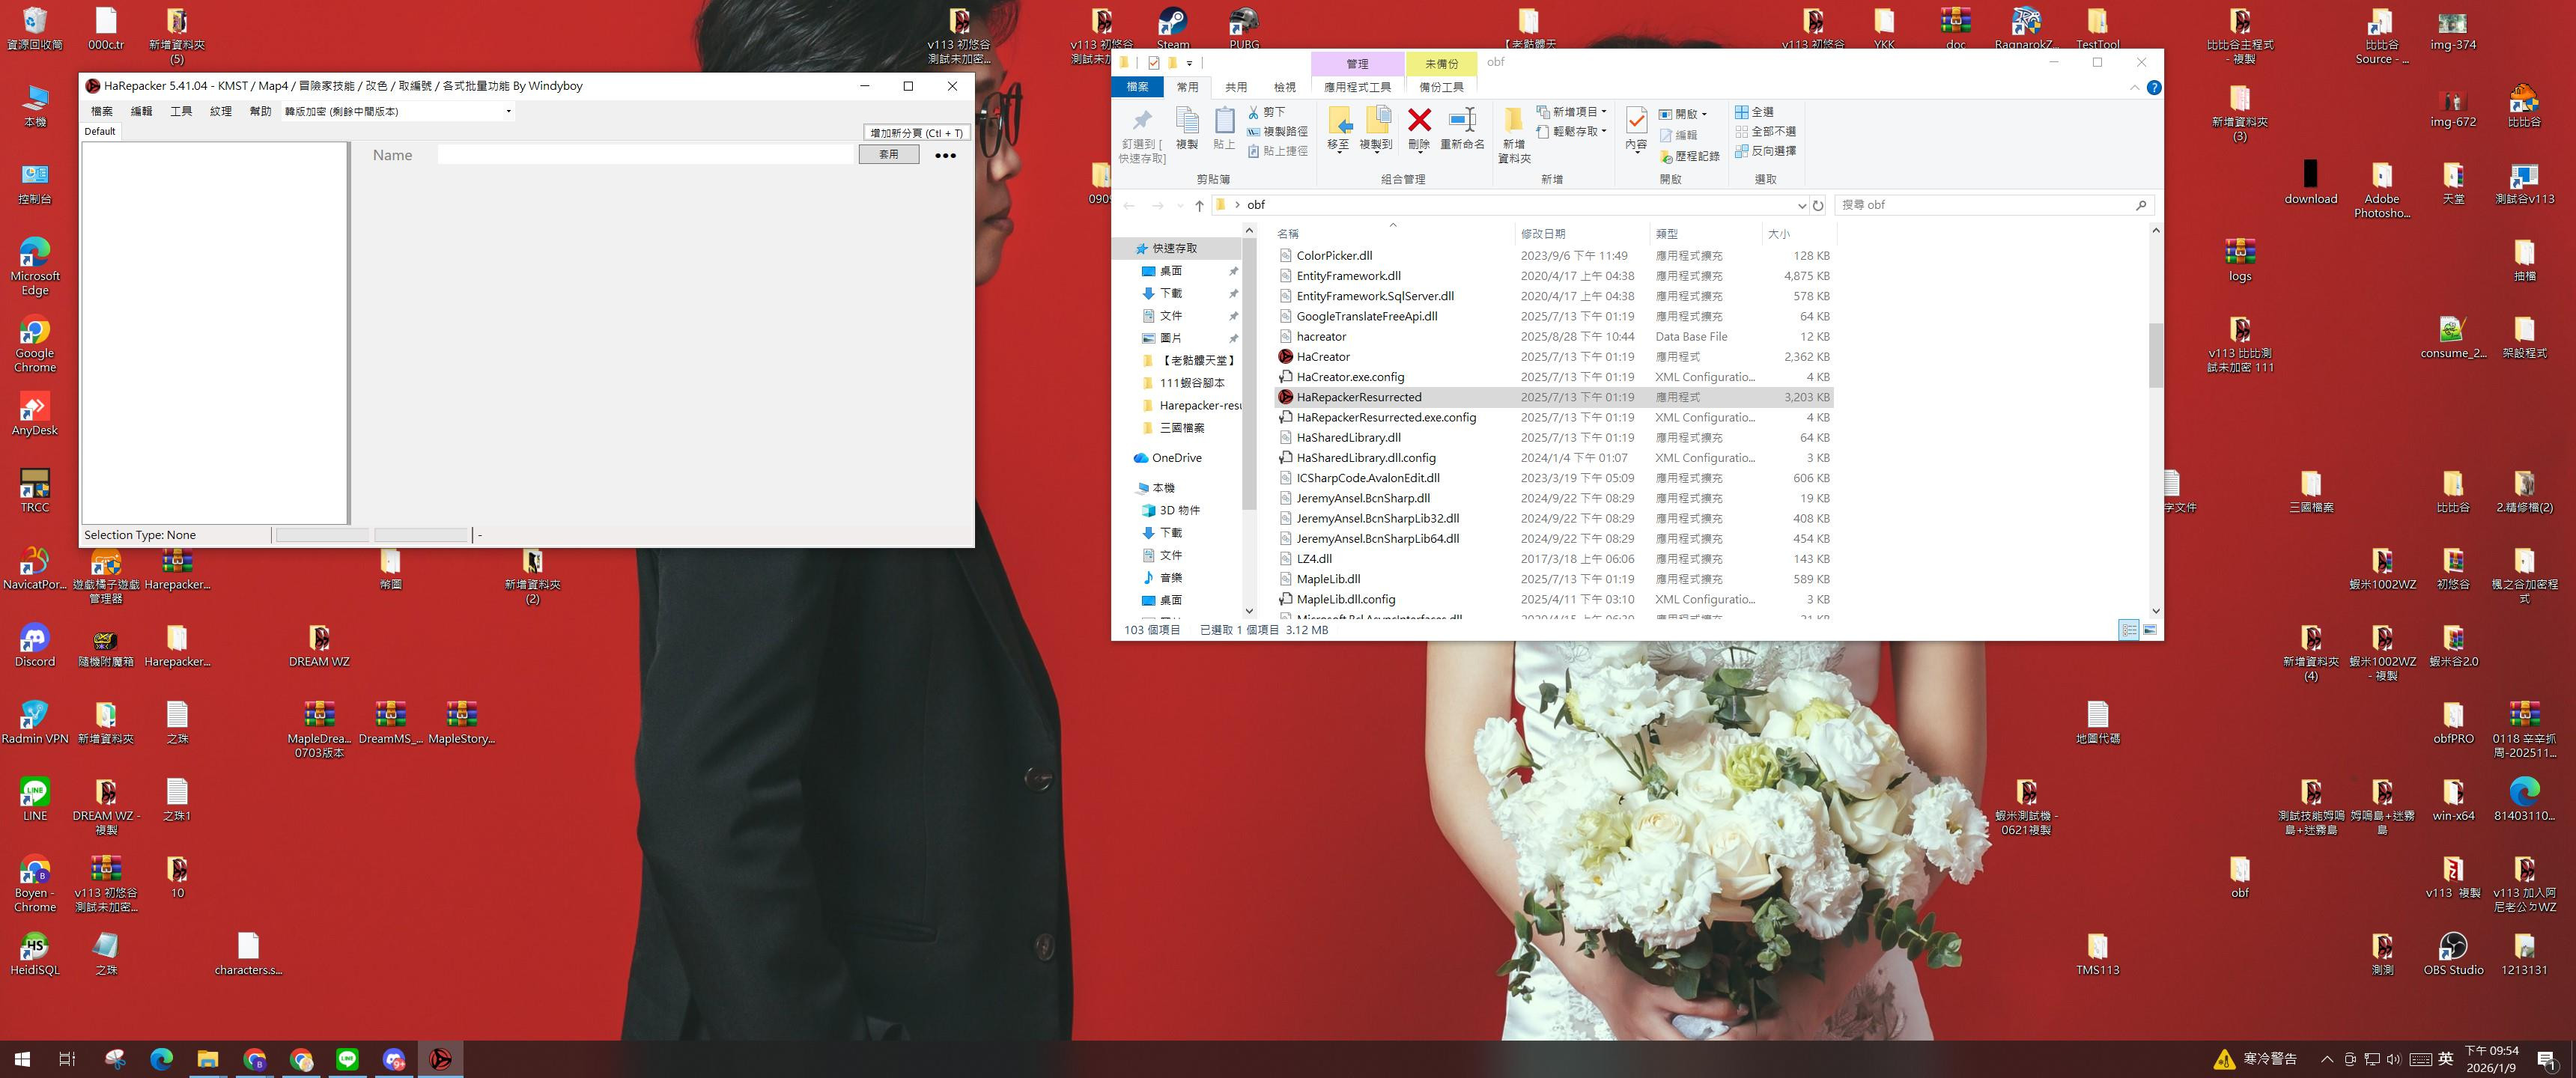Click the 套用 button next to Name
Screen dimensions: 2576x1078
(888, 155)
